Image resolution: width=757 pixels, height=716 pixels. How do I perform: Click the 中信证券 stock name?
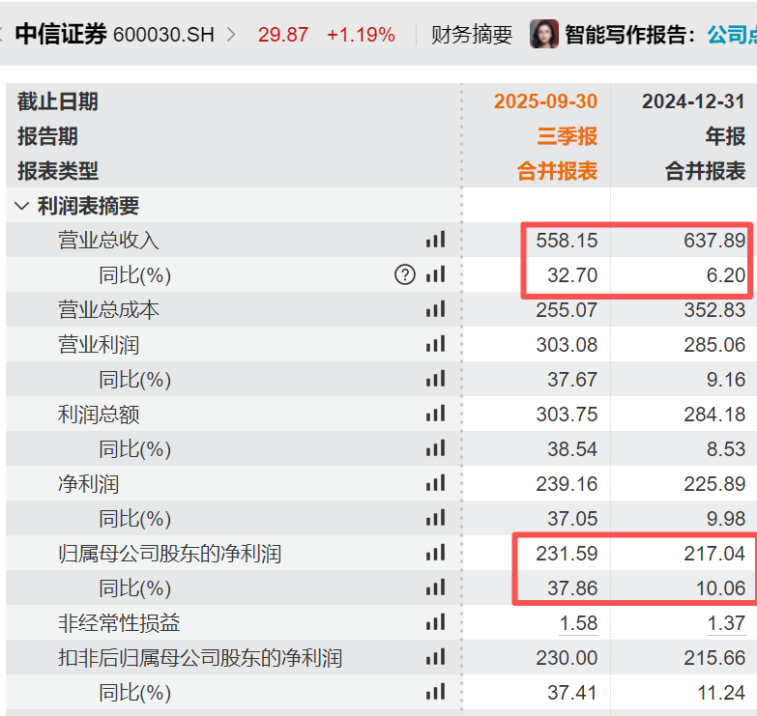tap(61, 34)
